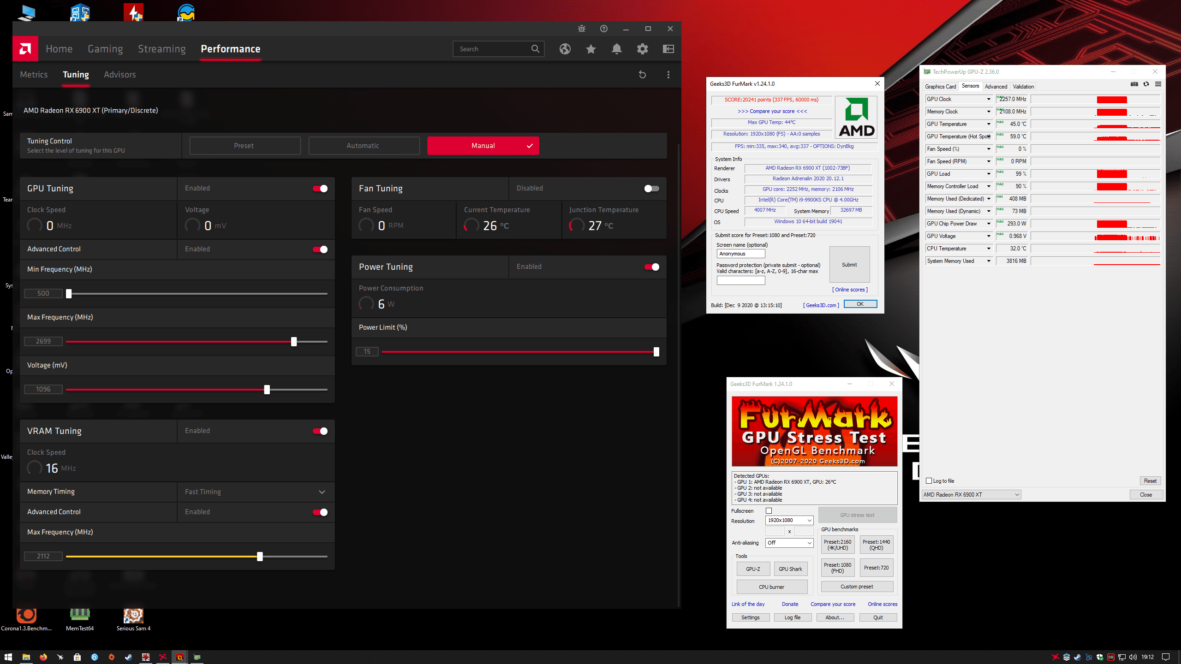This screenshot has width=1181, height=664.
Task: Open the Advisors sub-tab
Action: (119, 75)
